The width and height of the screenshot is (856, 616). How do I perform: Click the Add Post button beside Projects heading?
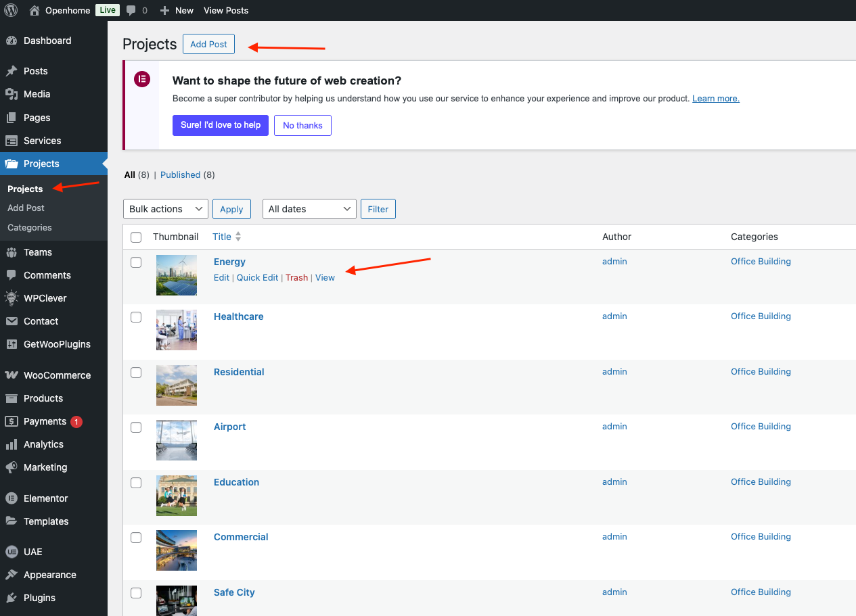pos(208,44)
